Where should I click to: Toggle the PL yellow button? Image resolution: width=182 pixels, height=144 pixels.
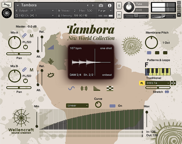pyautogui.click(x=142, y=83)
